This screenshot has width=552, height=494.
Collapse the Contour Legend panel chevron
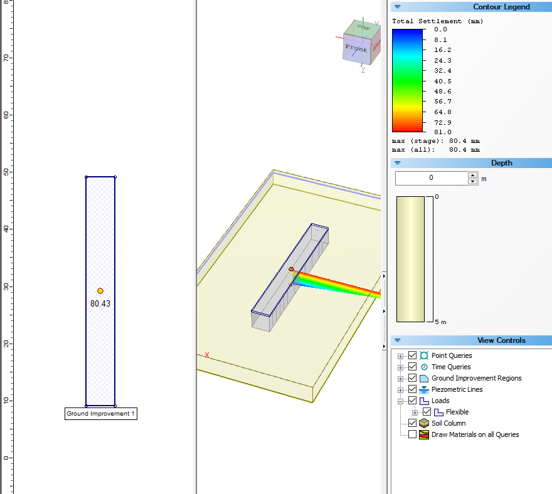396,7
